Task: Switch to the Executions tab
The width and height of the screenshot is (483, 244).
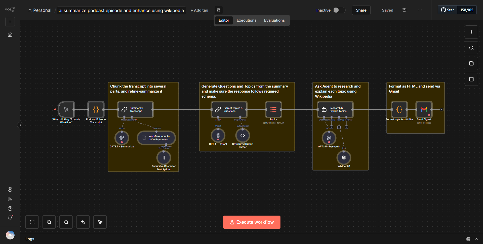Action: click(246, 20)
